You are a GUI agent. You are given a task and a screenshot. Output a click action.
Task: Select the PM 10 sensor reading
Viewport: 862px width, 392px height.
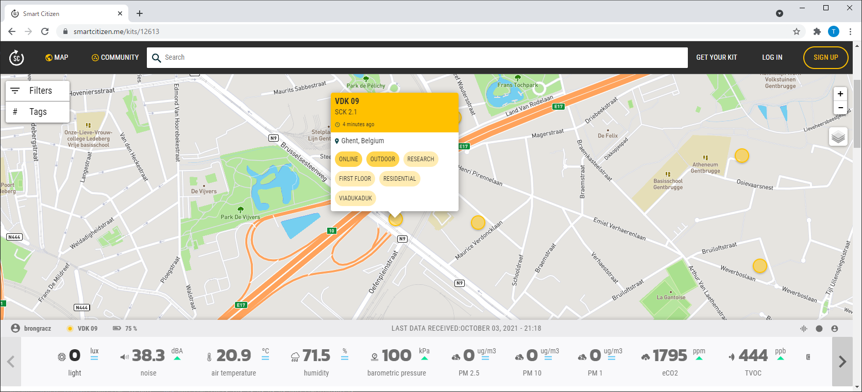pos(536,362)
